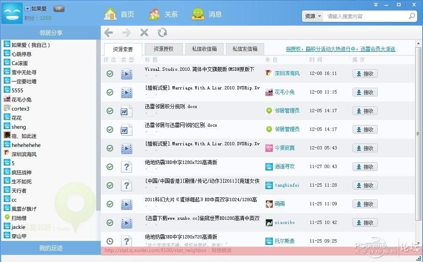Click the forward arrow navigation icon
The width and height of the screenshot is (423, 262).
click(126, 33)
